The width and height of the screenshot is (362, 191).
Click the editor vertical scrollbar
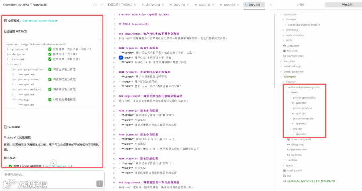(274, 51)
